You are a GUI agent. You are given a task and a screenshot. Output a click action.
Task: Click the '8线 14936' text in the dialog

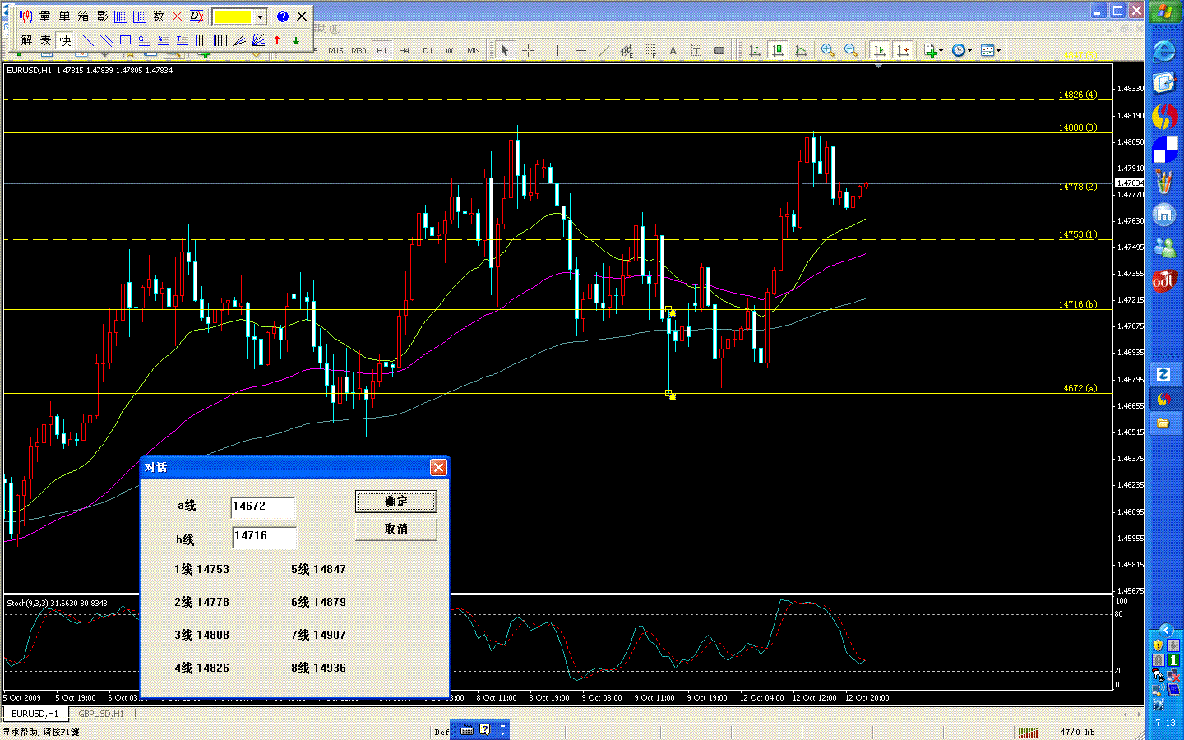pyautogui.click(x=318, y=668)
